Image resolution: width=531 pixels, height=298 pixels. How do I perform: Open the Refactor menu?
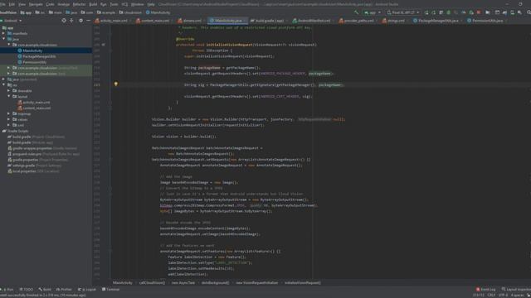[80, 4]
